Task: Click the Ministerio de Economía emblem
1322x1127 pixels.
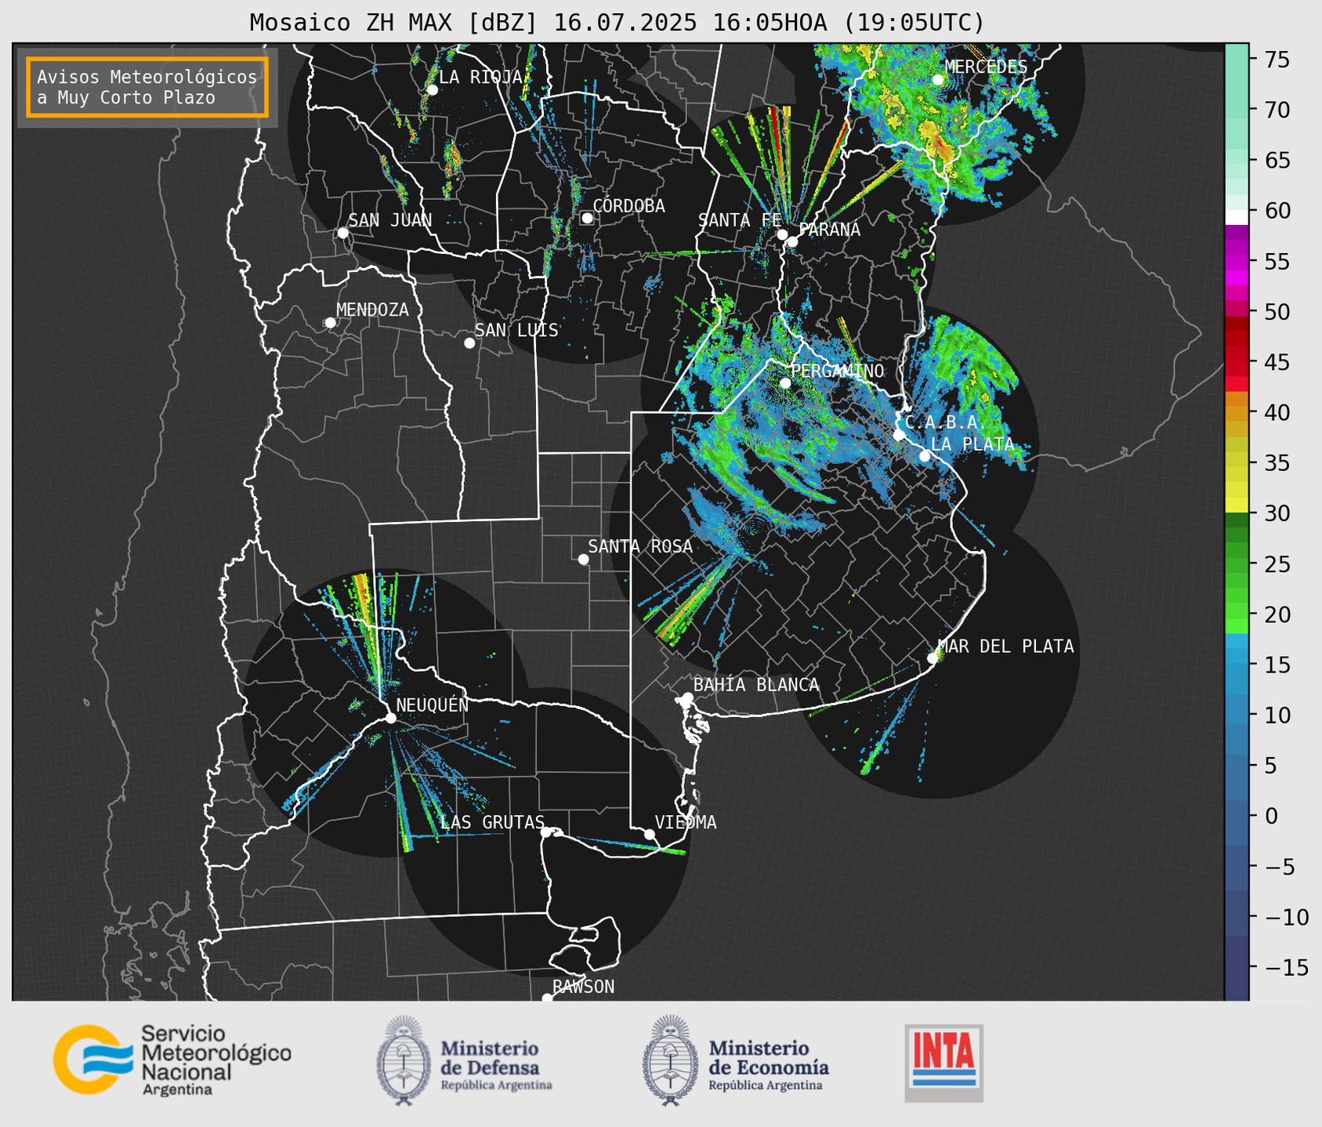Action: coord(670,1060)
